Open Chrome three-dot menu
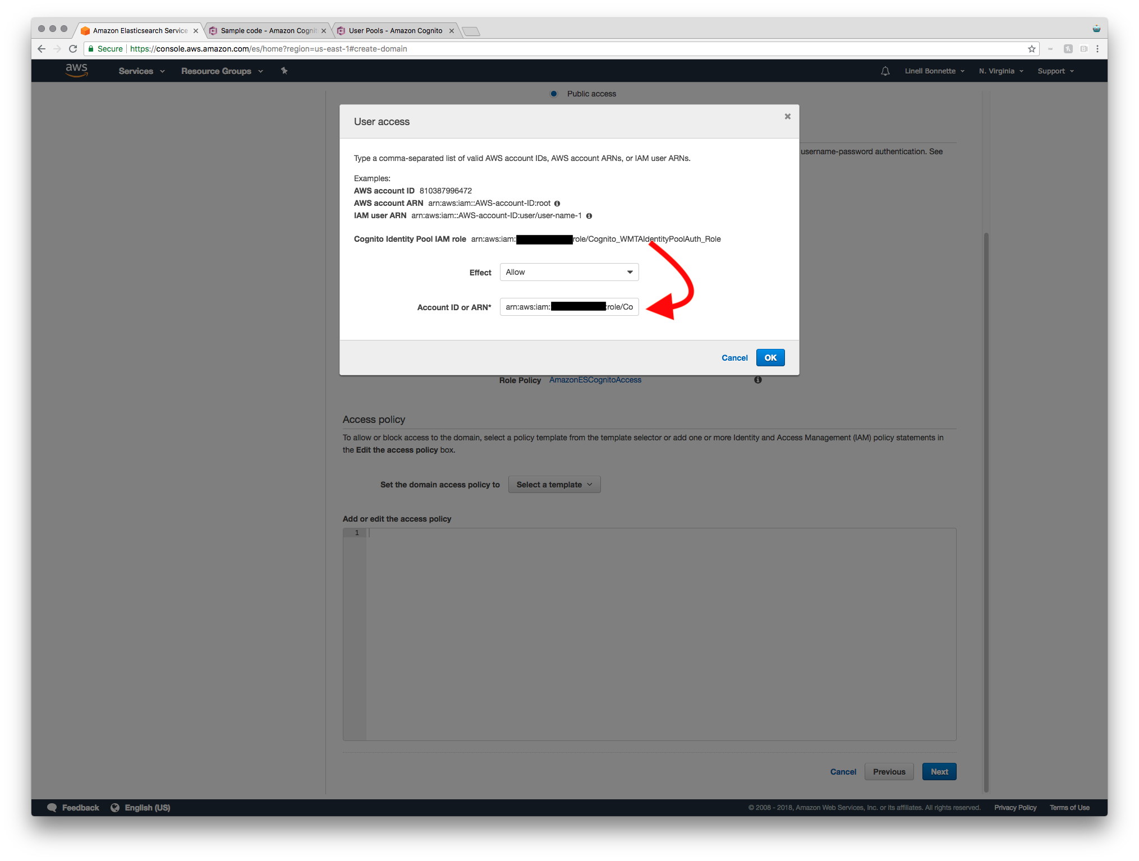The height and width of the screenshot is (861, 1139). click(x=1097, y=49)
